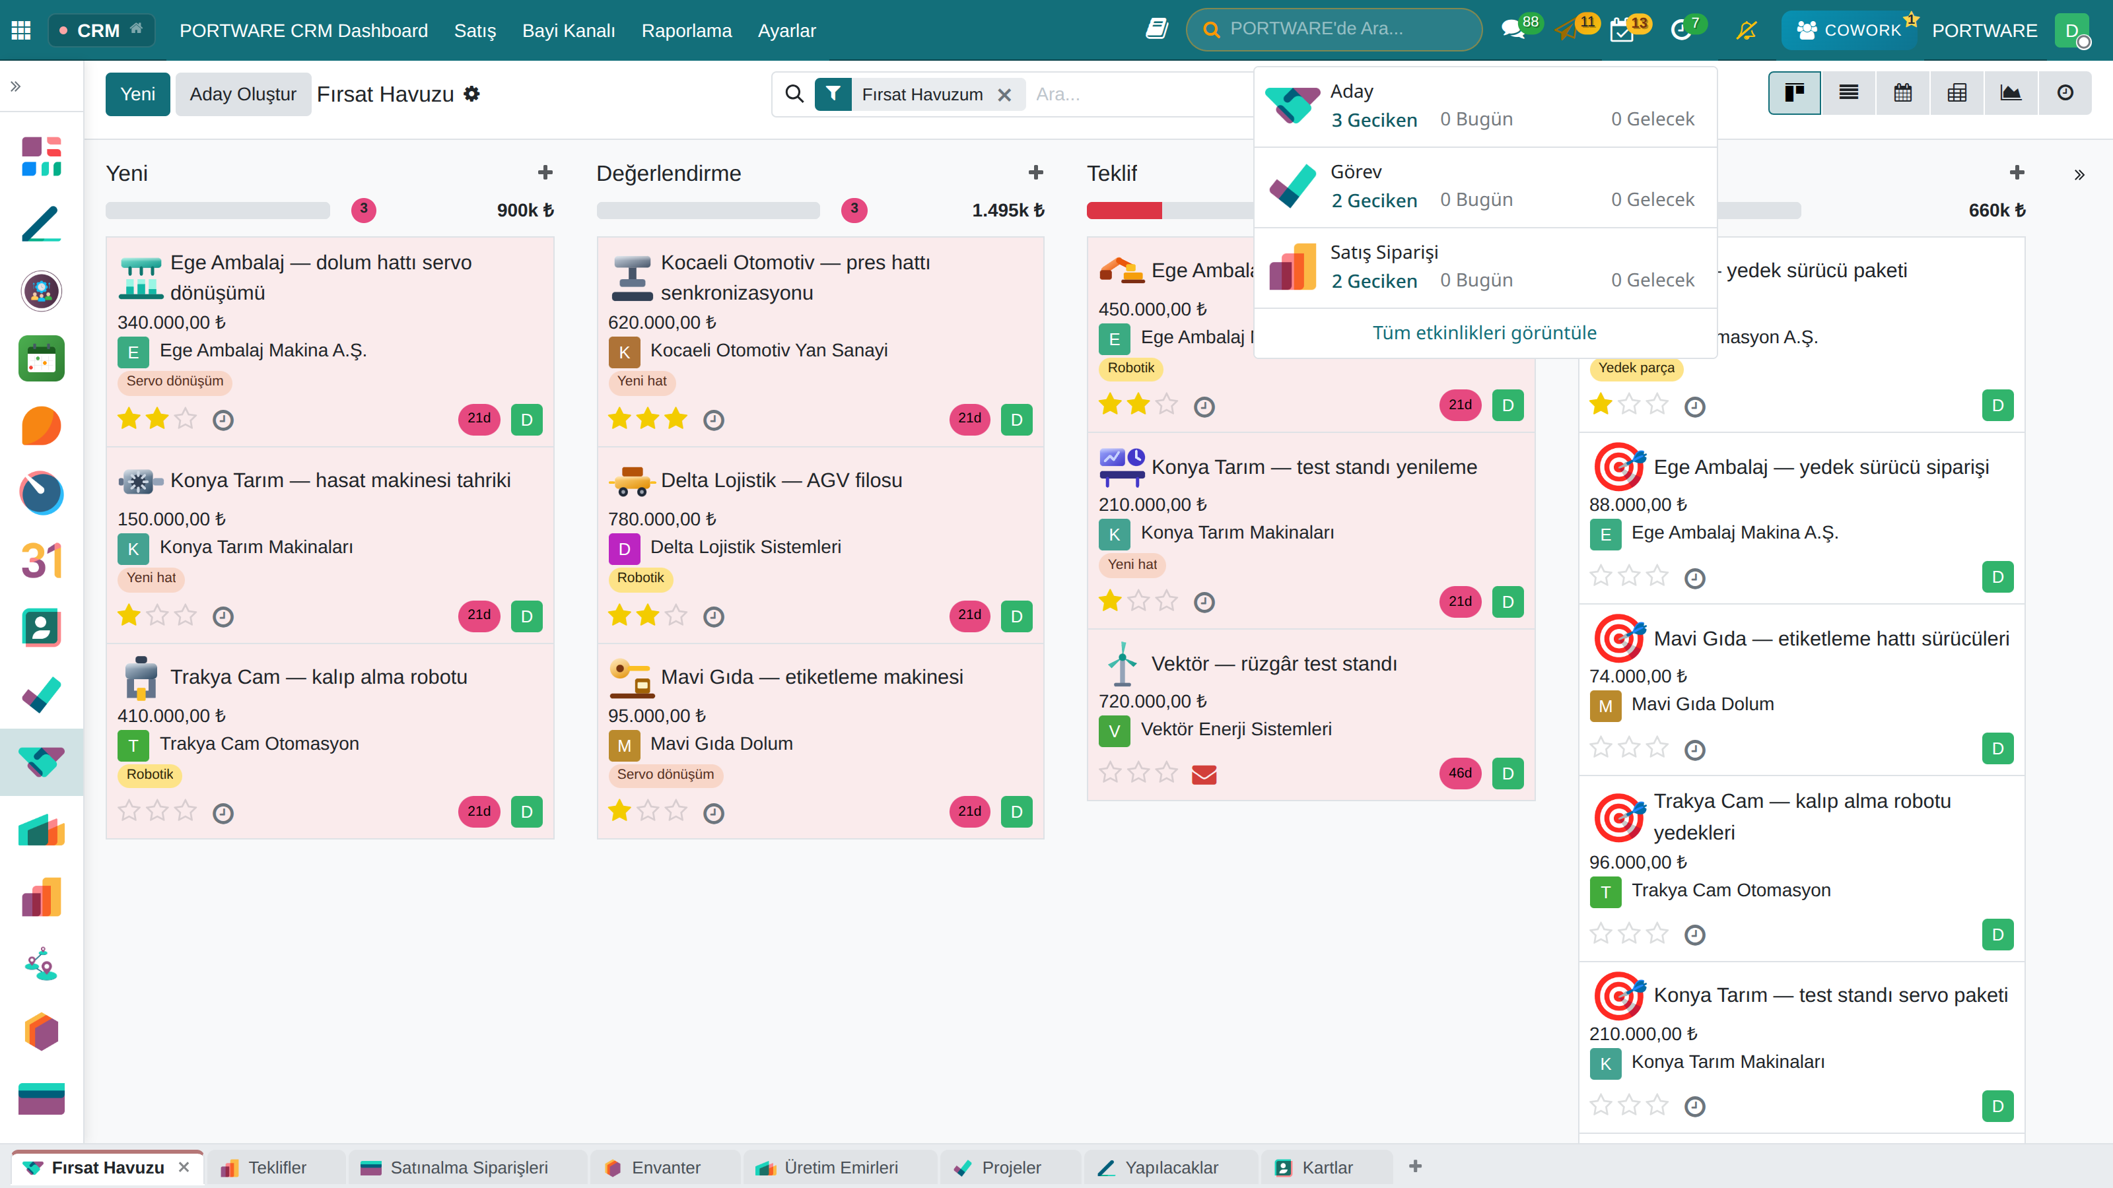This screenshot has height=1188, width=2113.
Task: Open the knowledge book icon
Action: (1157, 30)
